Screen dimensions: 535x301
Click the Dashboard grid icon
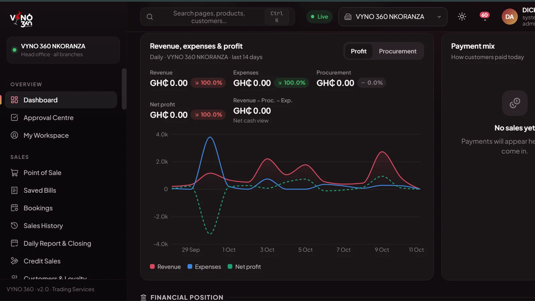(14, 100)
